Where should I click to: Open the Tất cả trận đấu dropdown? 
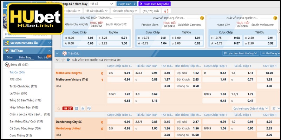96,11
